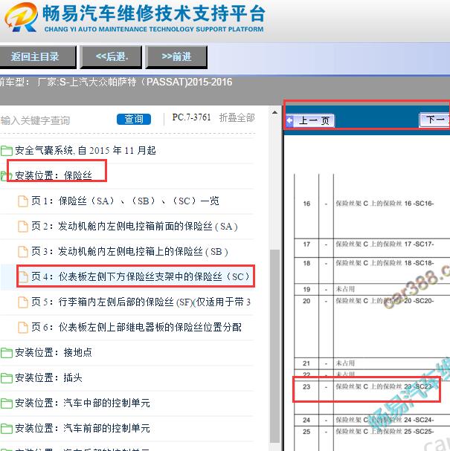Click the blue 查询 search button
This screenshot has height=451, width=450.
point(134,119)
